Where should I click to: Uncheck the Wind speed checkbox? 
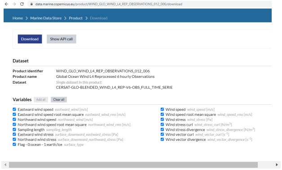tap(162, 109)
